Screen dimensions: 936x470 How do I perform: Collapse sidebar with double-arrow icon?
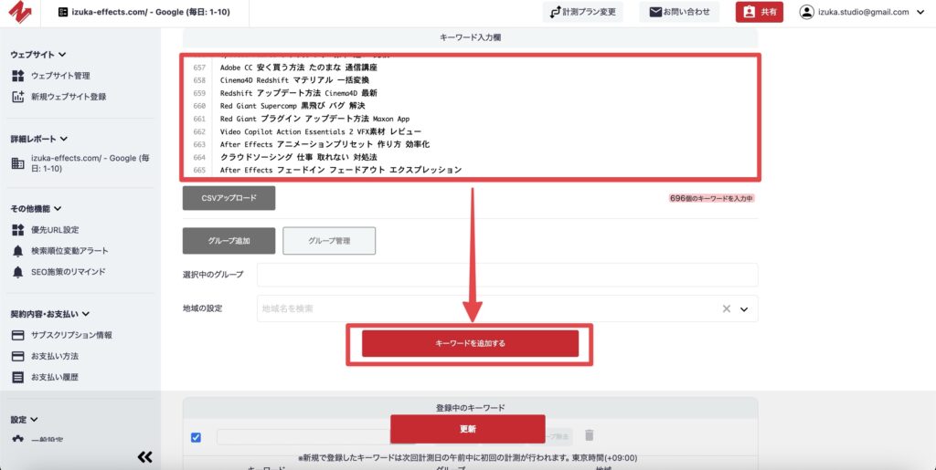pos(144,456)
